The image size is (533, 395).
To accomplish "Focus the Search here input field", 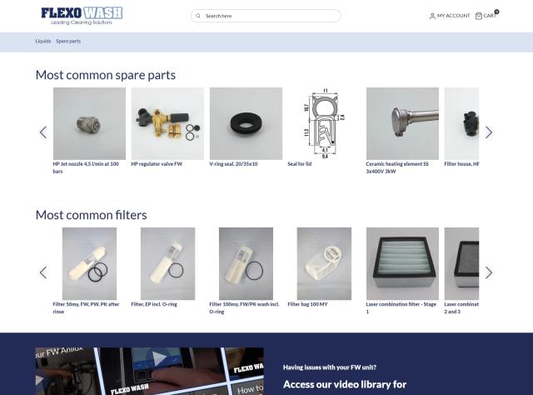I will (266, 16).
